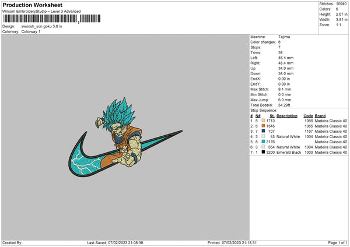Click the Colors value 6 in the header
This screenshot has height=247, width=350.
(337, 9)
